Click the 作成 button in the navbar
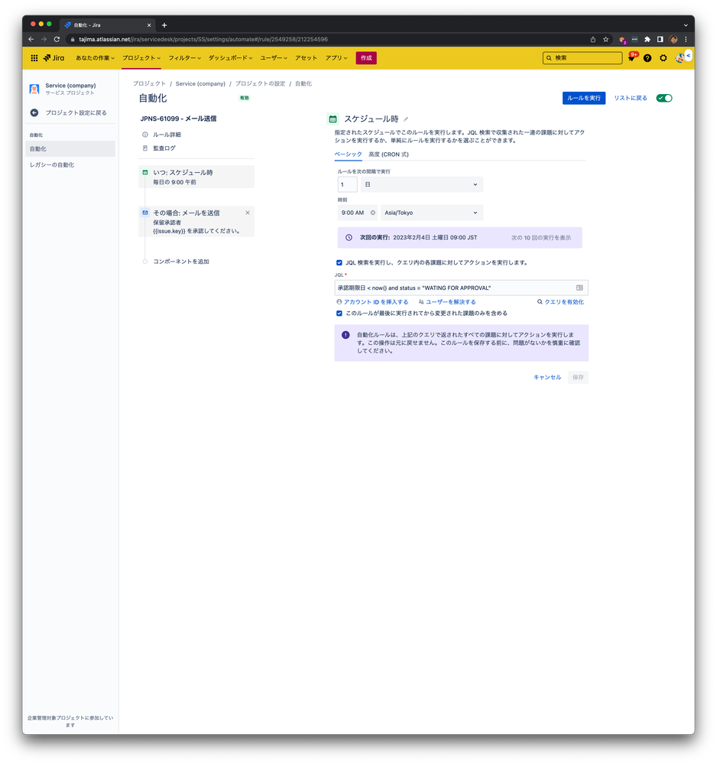This screenshot has width=717, height=764. 365,57
